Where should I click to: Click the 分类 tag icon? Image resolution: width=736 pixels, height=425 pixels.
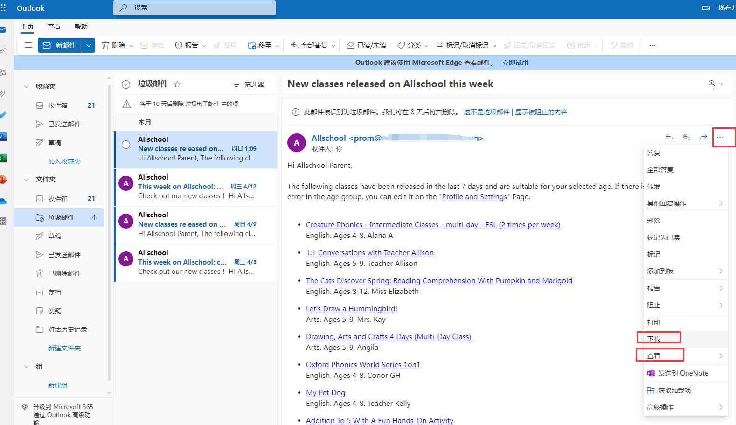tap(401, 45)
